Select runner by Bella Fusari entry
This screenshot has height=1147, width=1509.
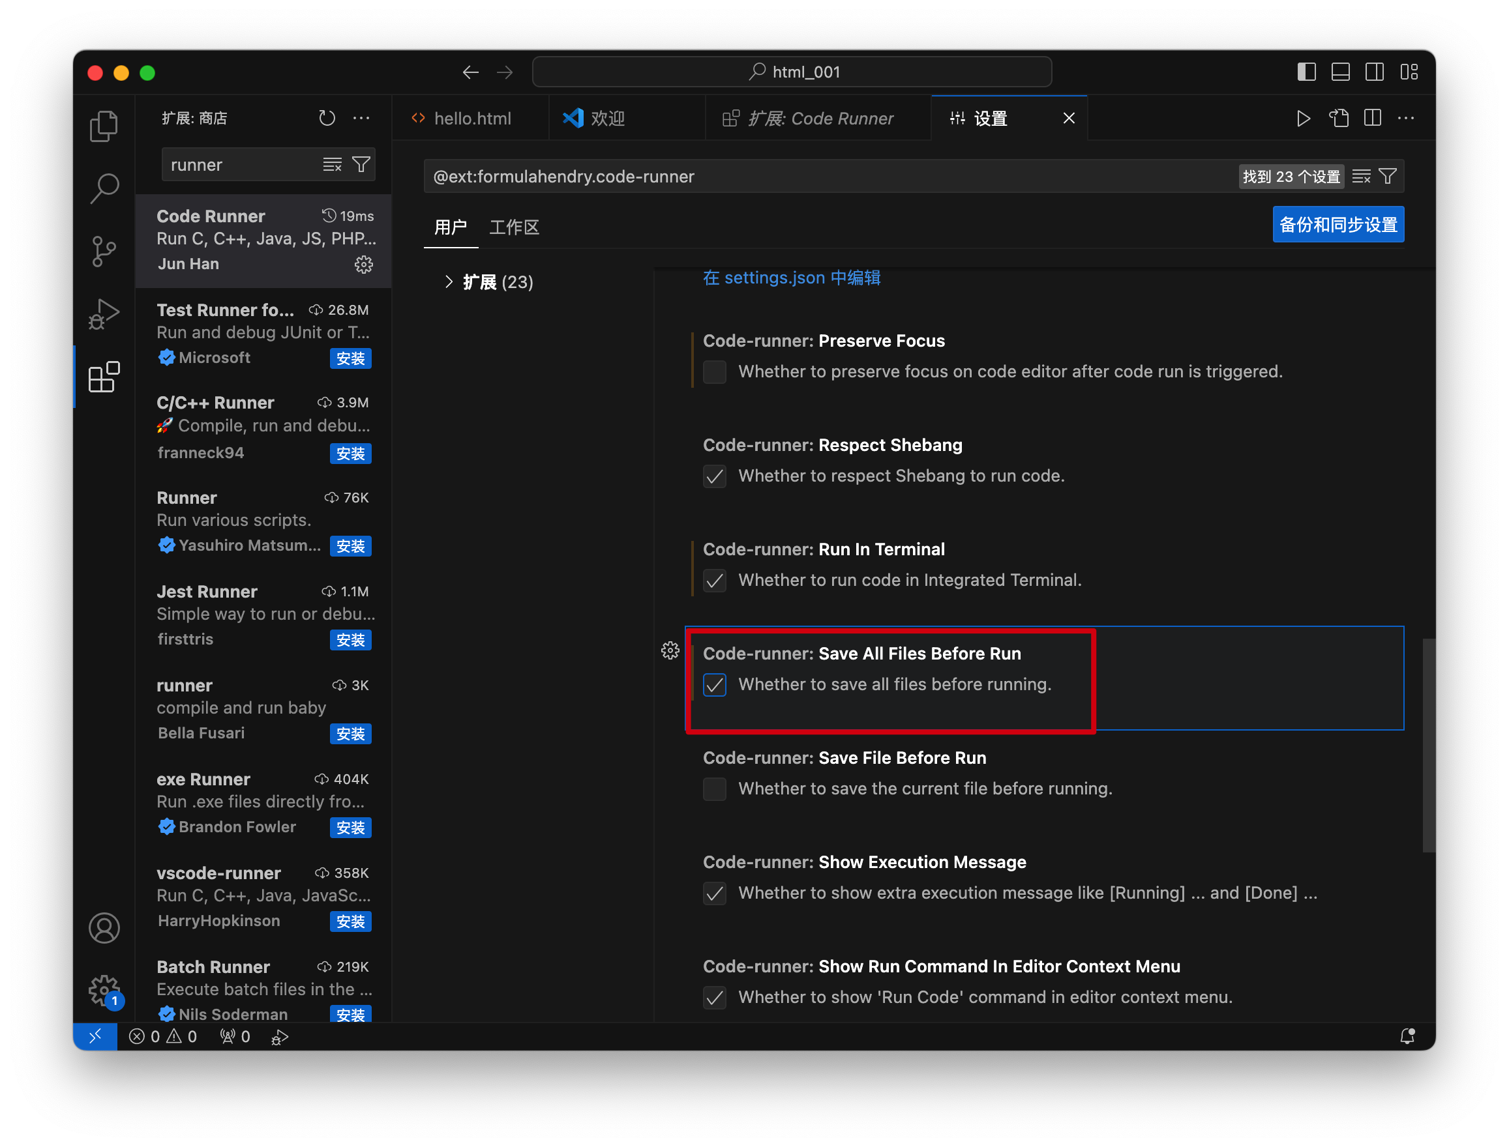pos(263,709)
